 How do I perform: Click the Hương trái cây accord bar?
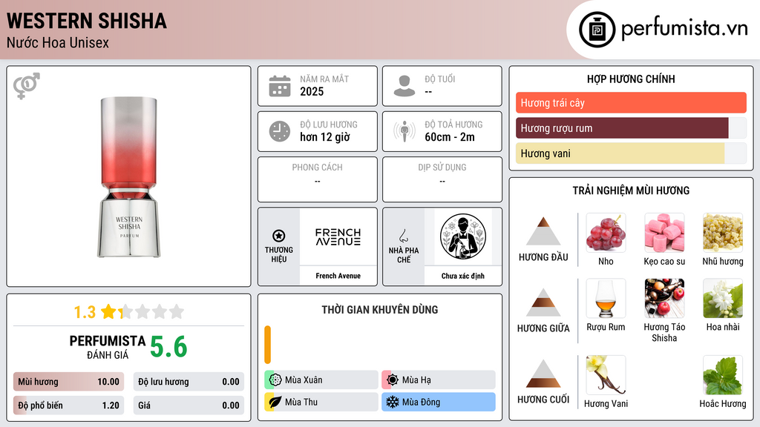coord(631,102)
